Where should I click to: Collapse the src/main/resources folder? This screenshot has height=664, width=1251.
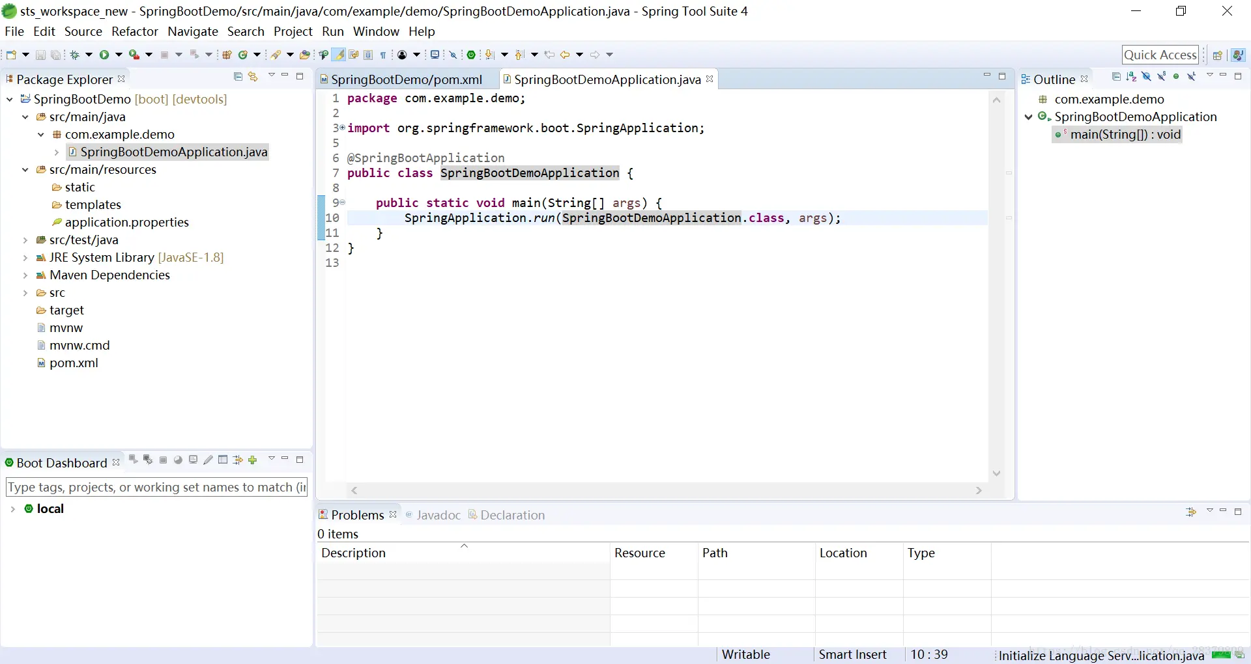point(25,170)
